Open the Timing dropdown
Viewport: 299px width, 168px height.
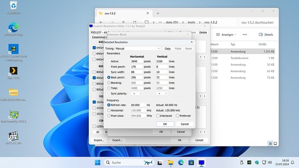(138, 48)
